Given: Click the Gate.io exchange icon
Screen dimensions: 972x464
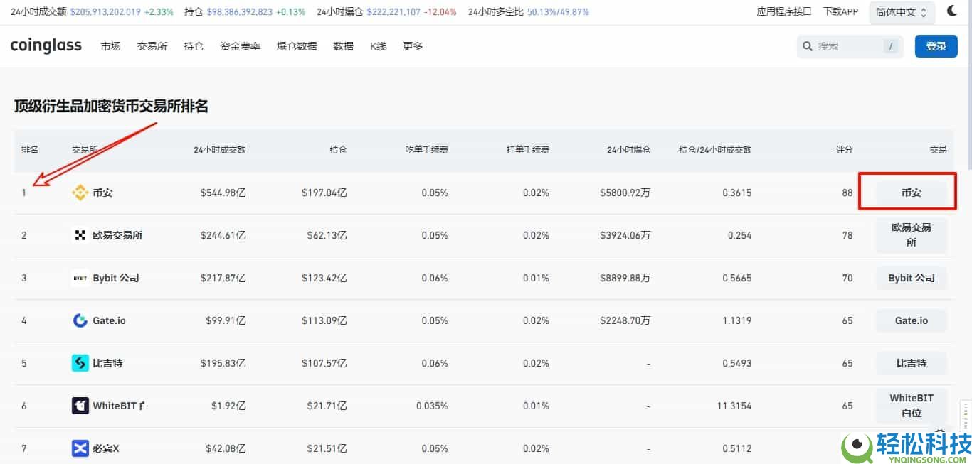Looking at the screenshot, I should click(x=80, y=320).
